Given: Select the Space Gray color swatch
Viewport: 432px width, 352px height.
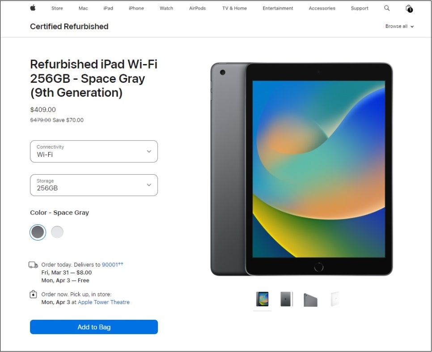Looking at the screenshot, I should coord(38,232).
